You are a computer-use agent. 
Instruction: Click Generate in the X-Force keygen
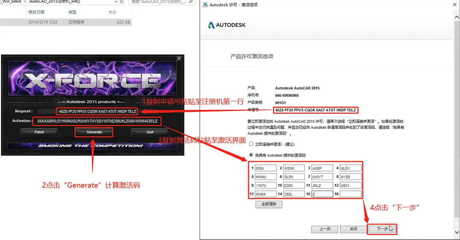point(94,132)
